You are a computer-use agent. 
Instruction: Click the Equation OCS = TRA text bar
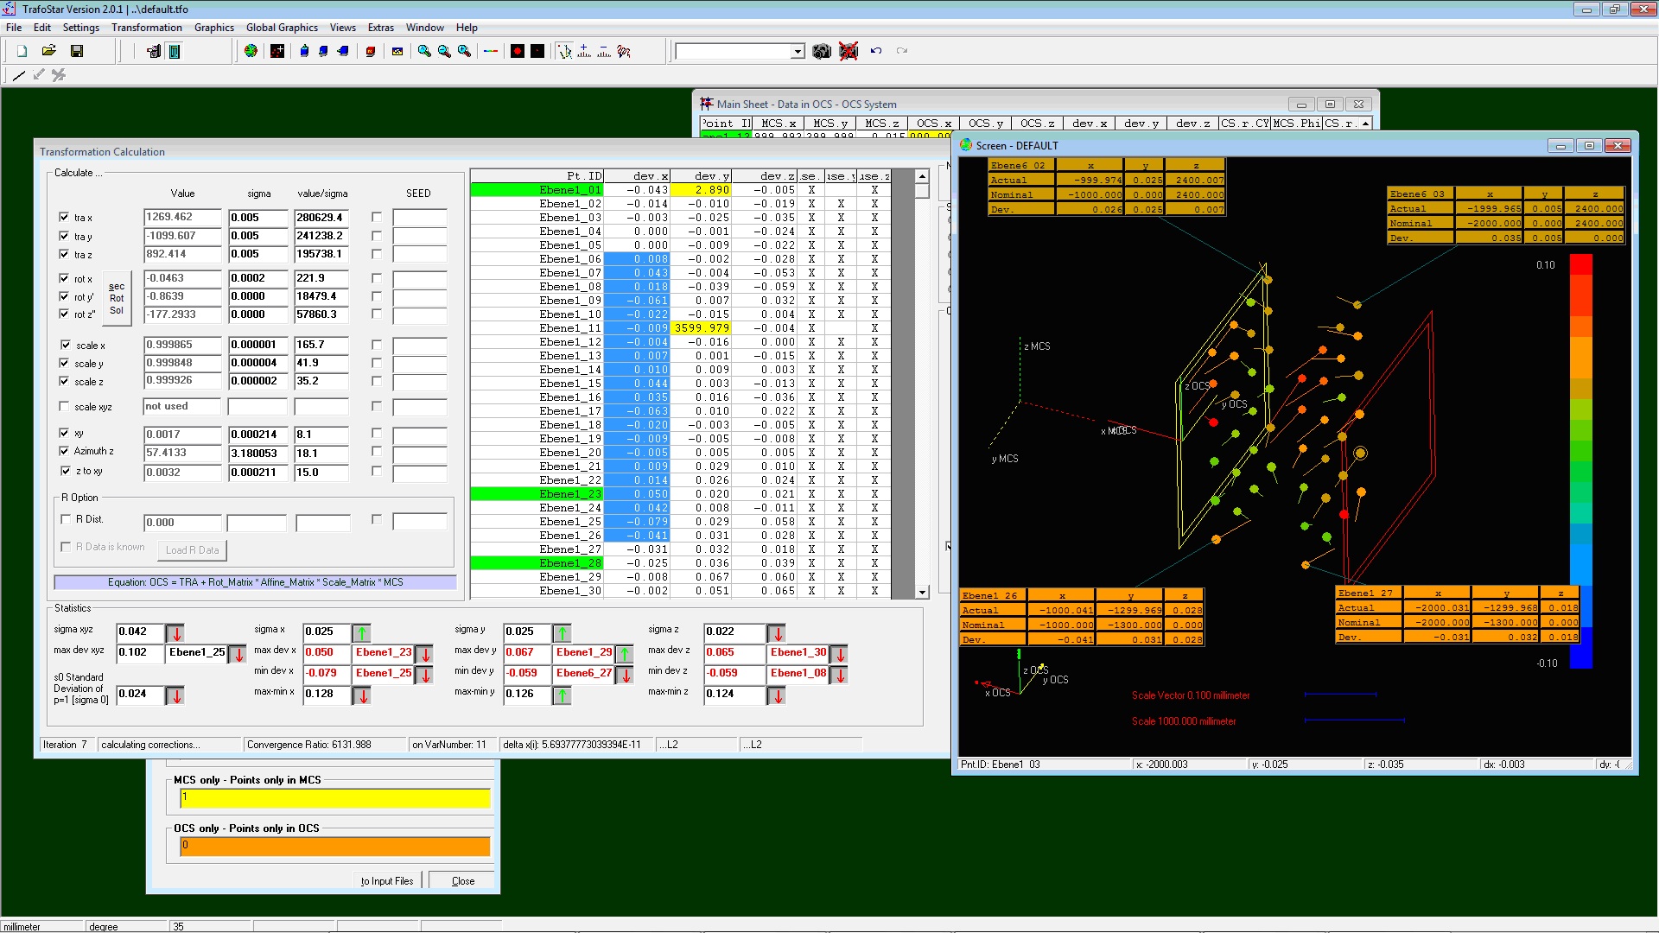(x=255, y=582)
